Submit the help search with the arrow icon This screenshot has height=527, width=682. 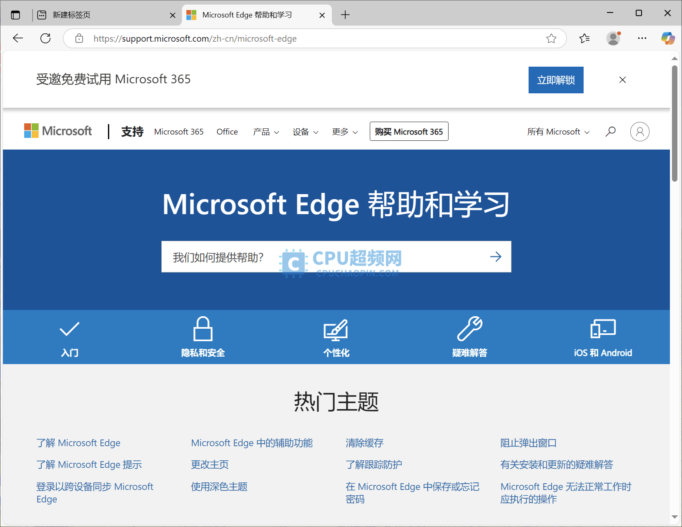[x=496, y=257]
